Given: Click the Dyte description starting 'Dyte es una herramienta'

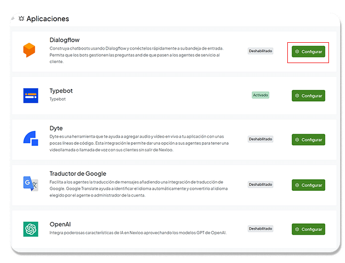Looking at the screenshot, I should (139, 143).
